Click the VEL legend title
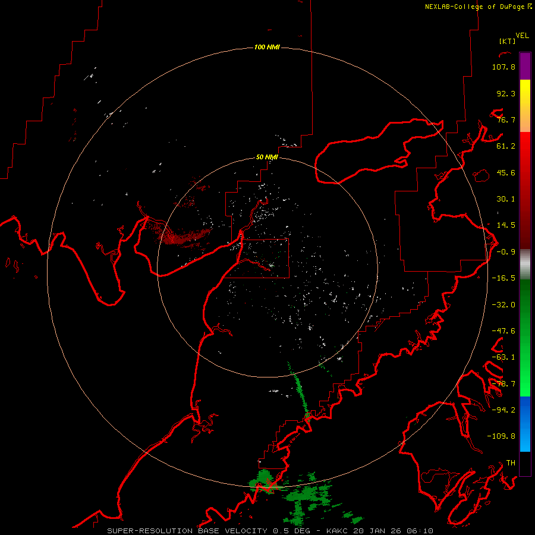 (x=522, y=36)
